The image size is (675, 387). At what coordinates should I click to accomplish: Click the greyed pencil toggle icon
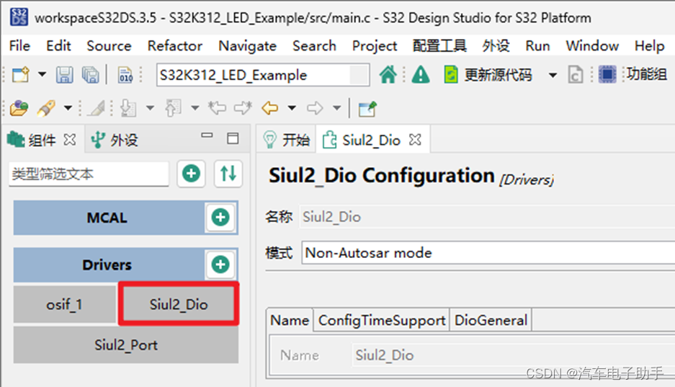coord(96,108)
